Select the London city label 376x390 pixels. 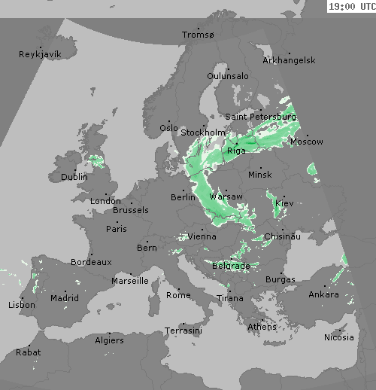point(105,201)
